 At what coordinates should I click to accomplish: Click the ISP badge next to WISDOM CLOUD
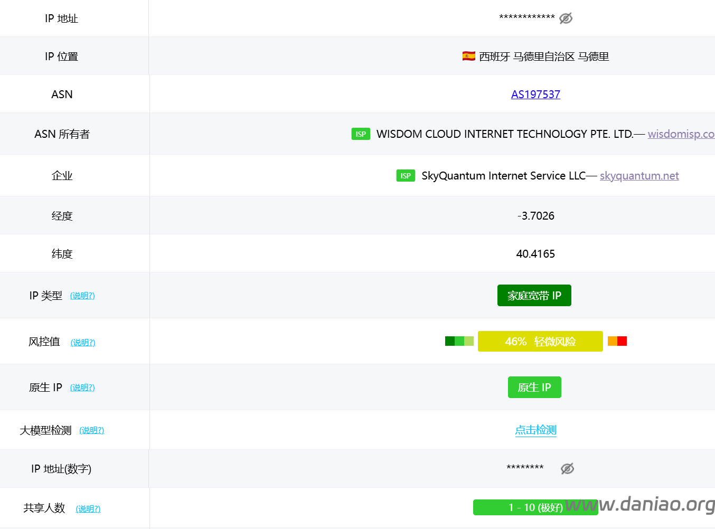(361, 134)
